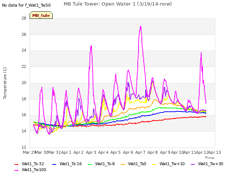The height and width of the screenshot is (177, 237).
Task: Click the green Wat1_Ts-8 legend swatch
Action: tap(90, 164)
